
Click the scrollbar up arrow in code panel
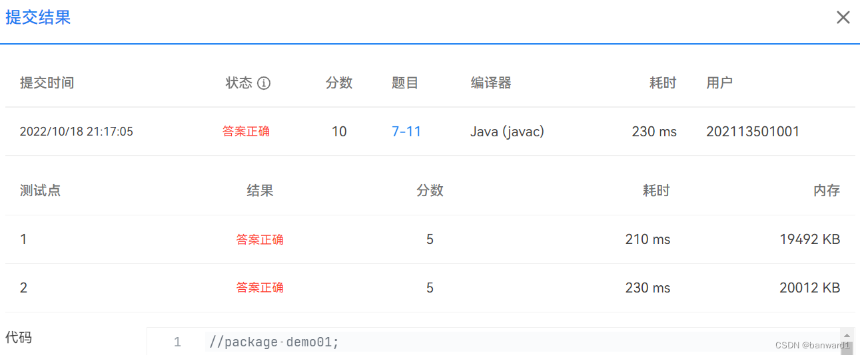(847, 334)
